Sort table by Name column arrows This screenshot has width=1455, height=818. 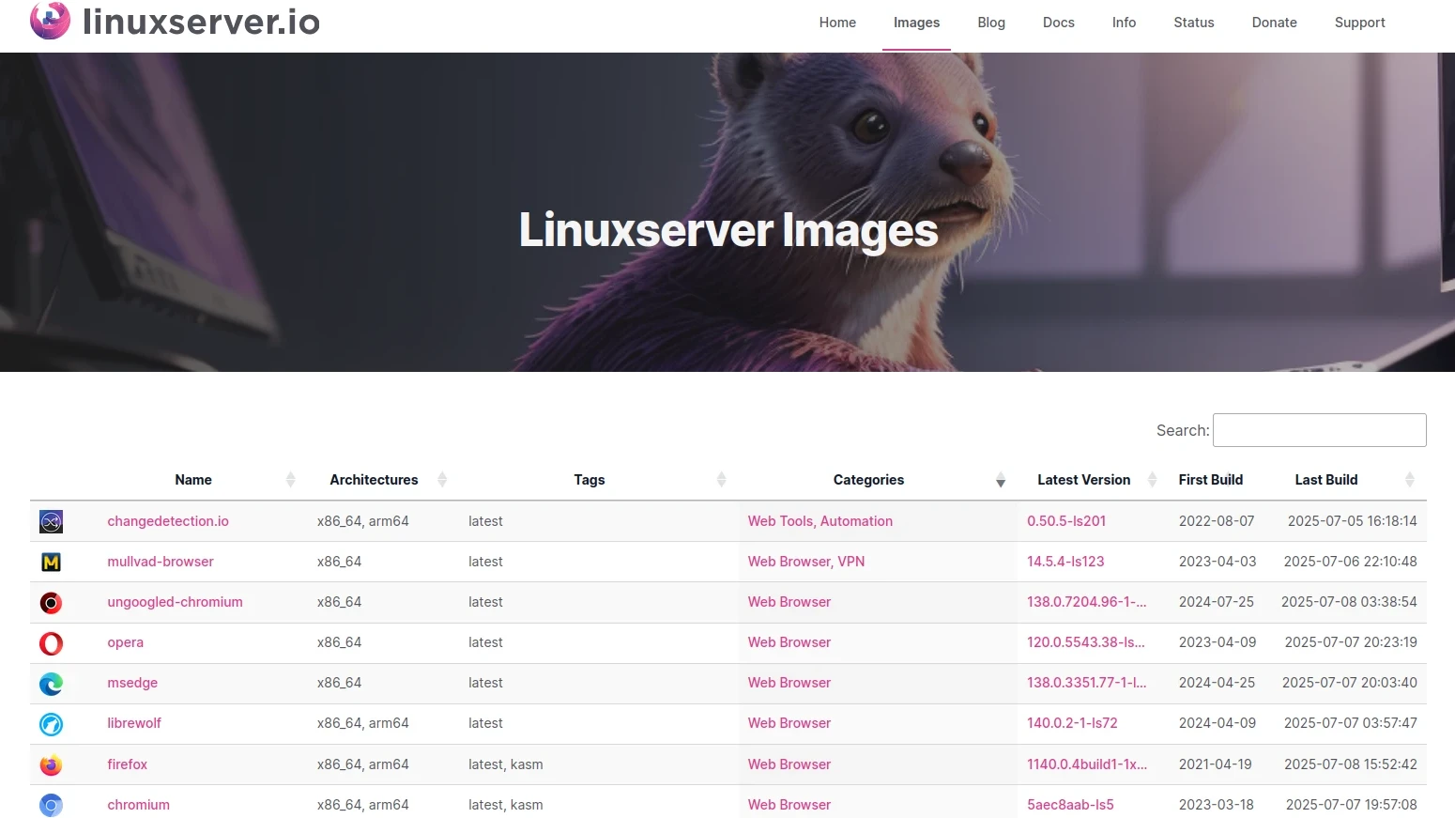click(x=290, y=480)
